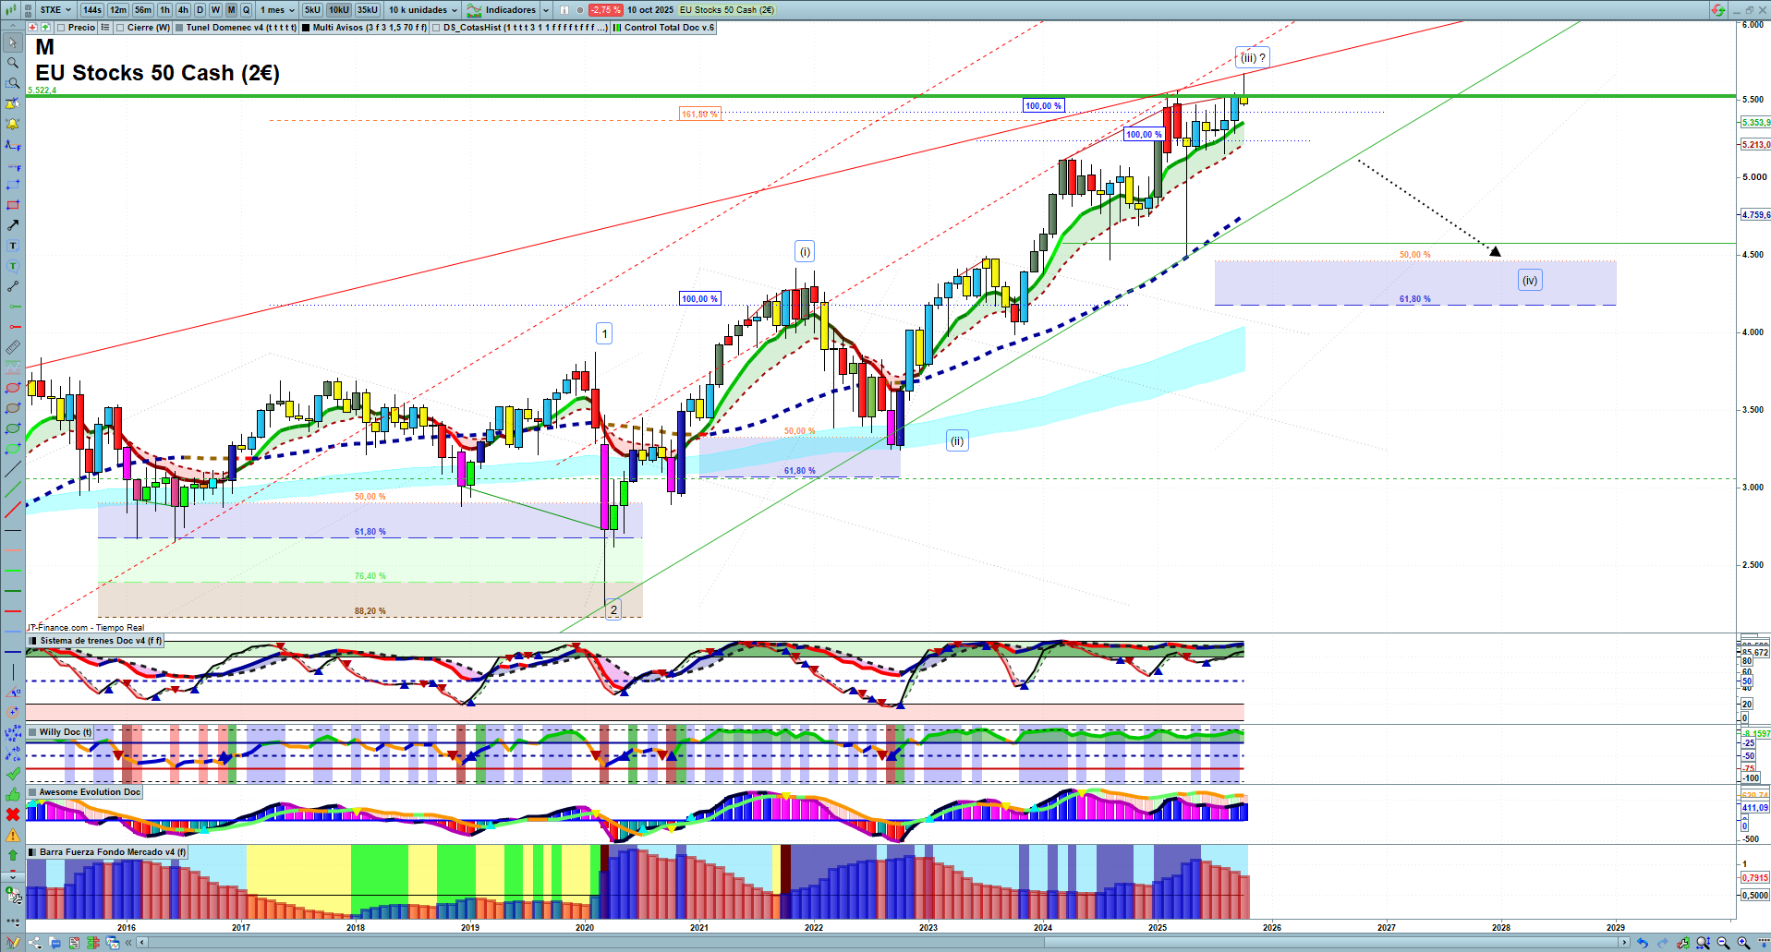This screenshot has height=952, width=1771.
Task: Click the (iii) ? wave label
Action: [1253, 58]
